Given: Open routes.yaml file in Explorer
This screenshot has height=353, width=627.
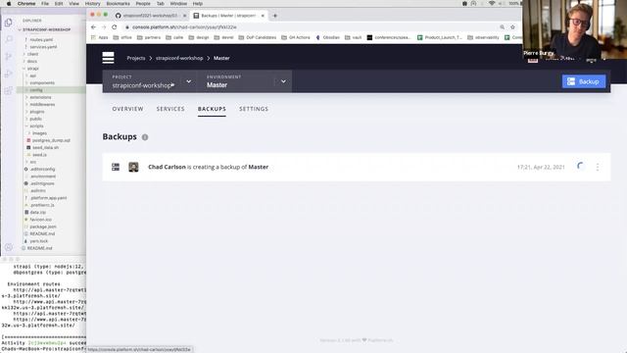Looking at the screenshot, I should 41,39.
